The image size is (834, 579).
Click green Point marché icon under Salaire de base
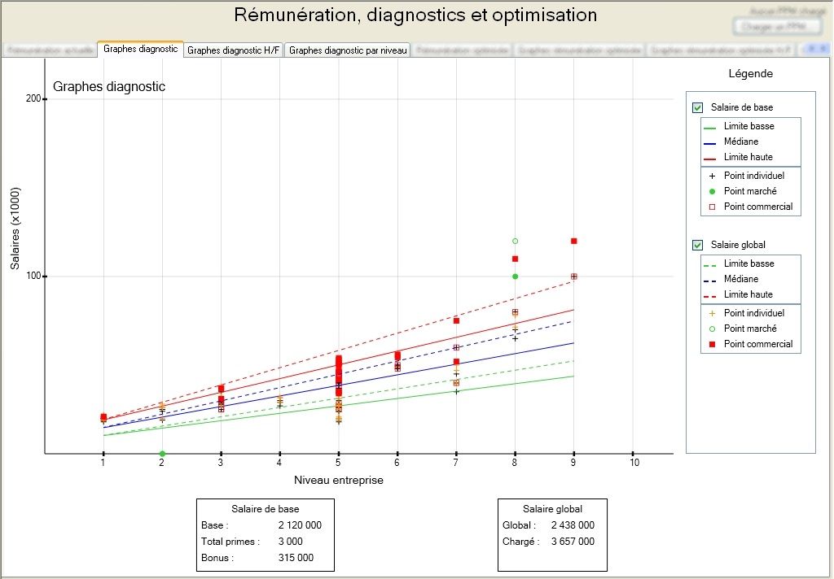click(712, 192)
